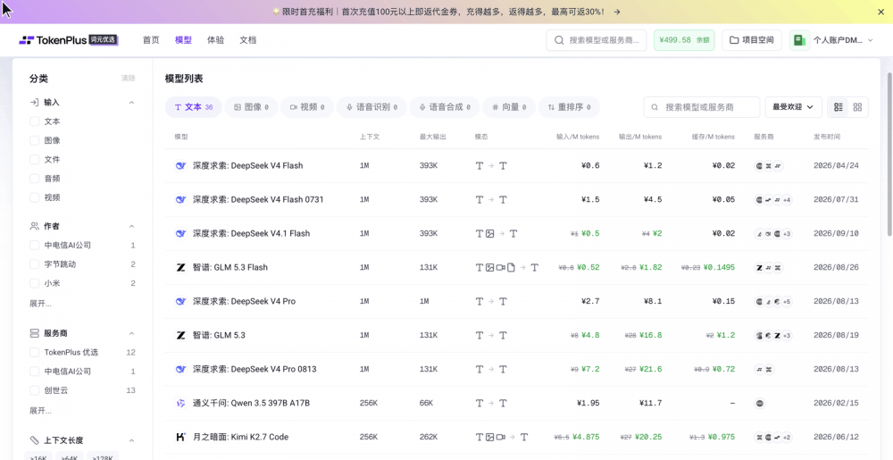Click the DeepSeek V4.1 Flash whale icon

coord(180,233)
